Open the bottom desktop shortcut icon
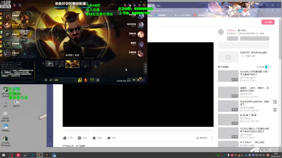Image resolution: width=282 pixels, height=158 pixels. point(5,141)
